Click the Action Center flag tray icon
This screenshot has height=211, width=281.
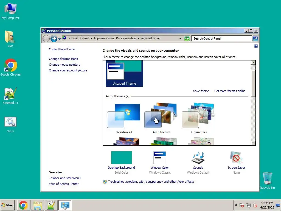(x=241, y=205)
